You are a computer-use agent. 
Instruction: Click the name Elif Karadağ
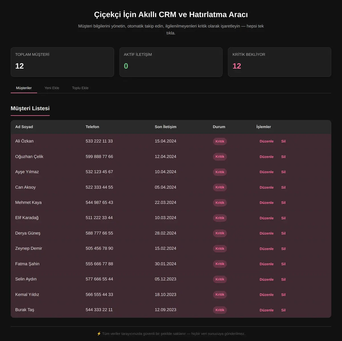[x=27, y=218]
